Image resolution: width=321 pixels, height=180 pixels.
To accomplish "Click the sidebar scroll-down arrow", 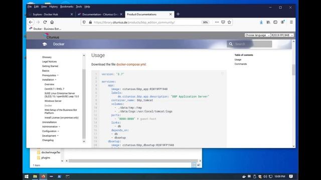I will click(84, 141).
